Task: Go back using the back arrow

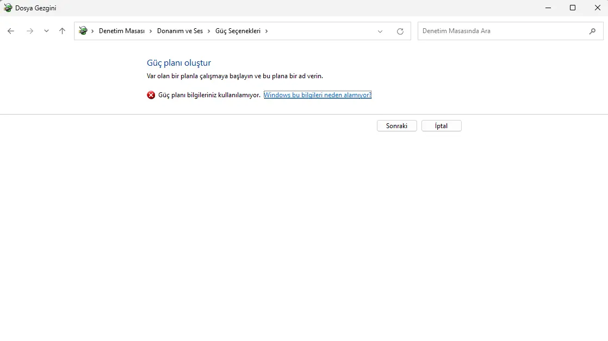Action: tap(11, 31)
